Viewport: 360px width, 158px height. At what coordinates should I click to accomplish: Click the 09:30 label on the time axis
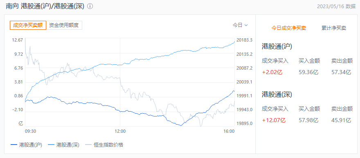pos(30,131)
